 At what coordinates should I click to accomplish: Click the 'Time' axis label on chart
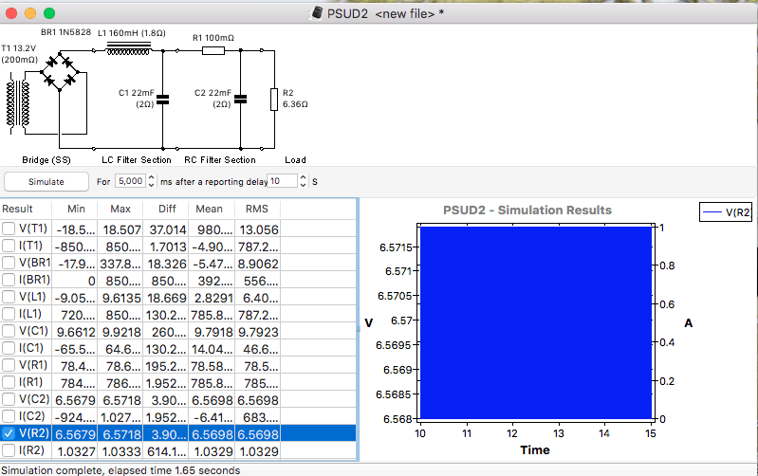(535, 449)
